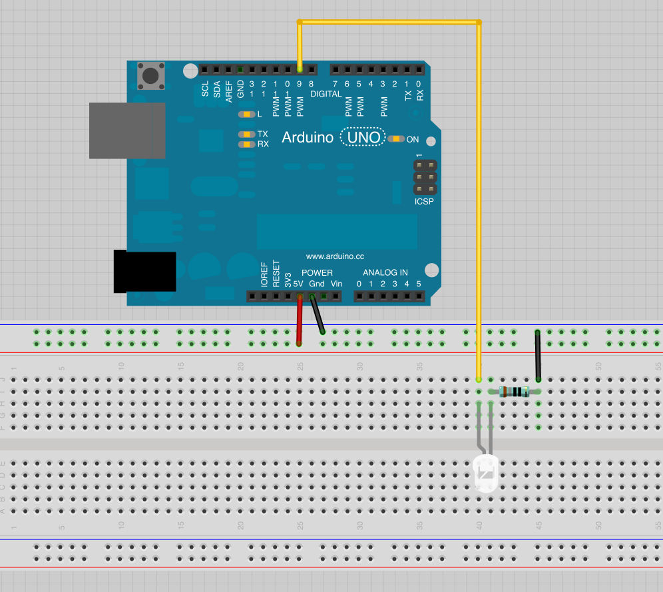Screen dimensions: 663x592
Task: Click digital pin 9 header socket
Action: (x=300, y=69)
